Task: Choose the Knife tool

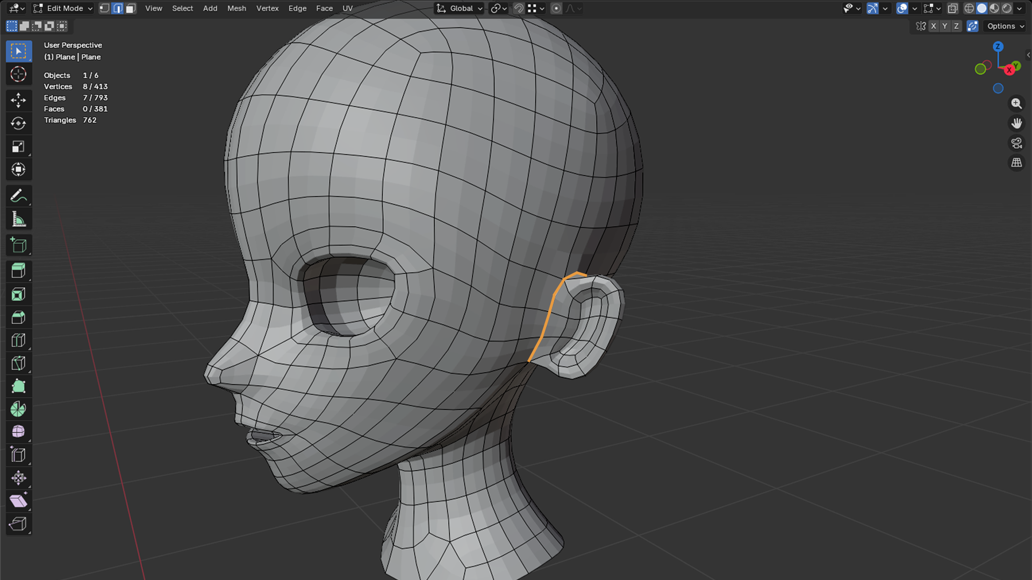Action: coord(18,364)
